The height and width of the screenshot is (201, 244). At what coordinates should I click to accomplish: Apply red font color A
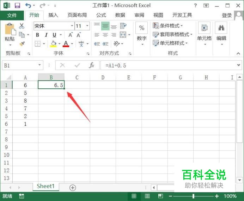pos(66,44)
